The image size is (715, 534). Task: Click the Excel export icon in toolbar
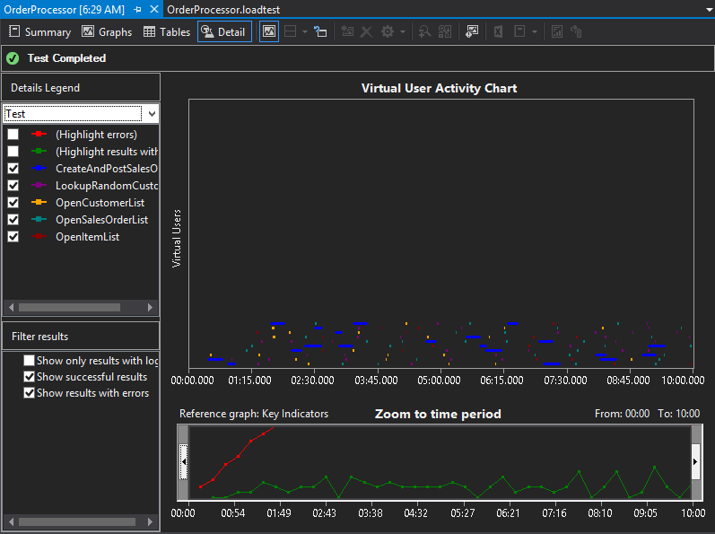[x=498, y=31]
